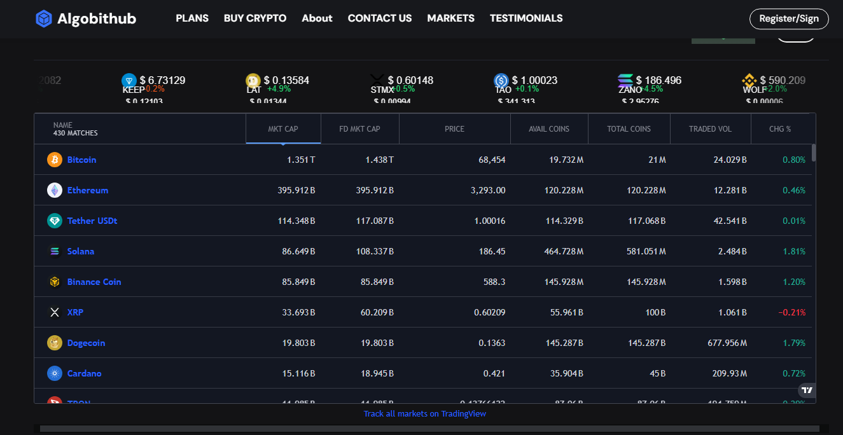Viewport: 843px width, 435px height.
Task: Click Bitcoin price 68,454
Action: pos(492,160)
